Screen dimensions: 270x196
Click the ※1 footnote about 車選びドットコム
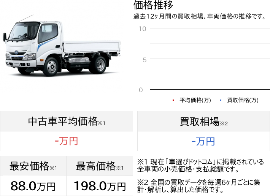coord(200,166)
